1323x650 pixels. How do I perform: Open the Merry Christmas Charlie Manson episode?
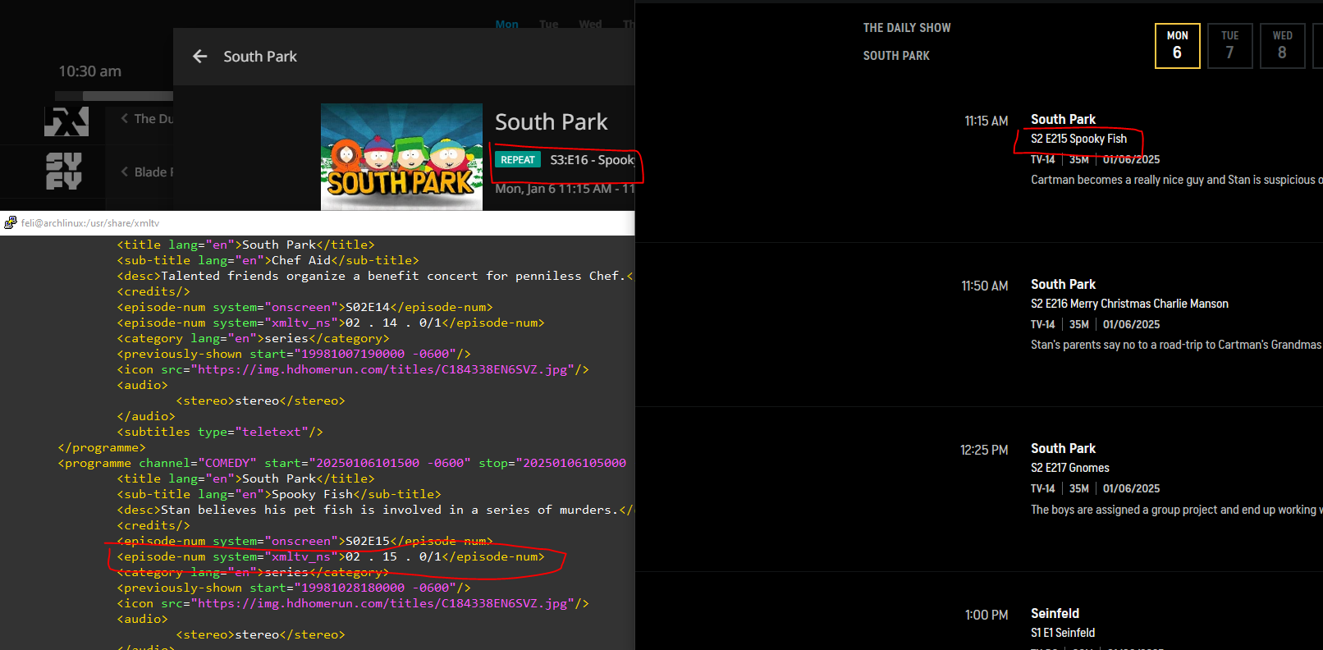[x=1129, y=304]
